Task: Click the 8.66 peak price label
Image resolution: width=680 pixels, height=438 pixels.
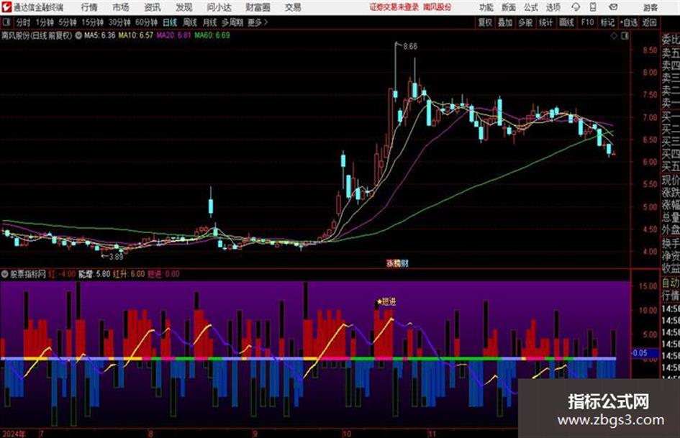Action: 410,47
